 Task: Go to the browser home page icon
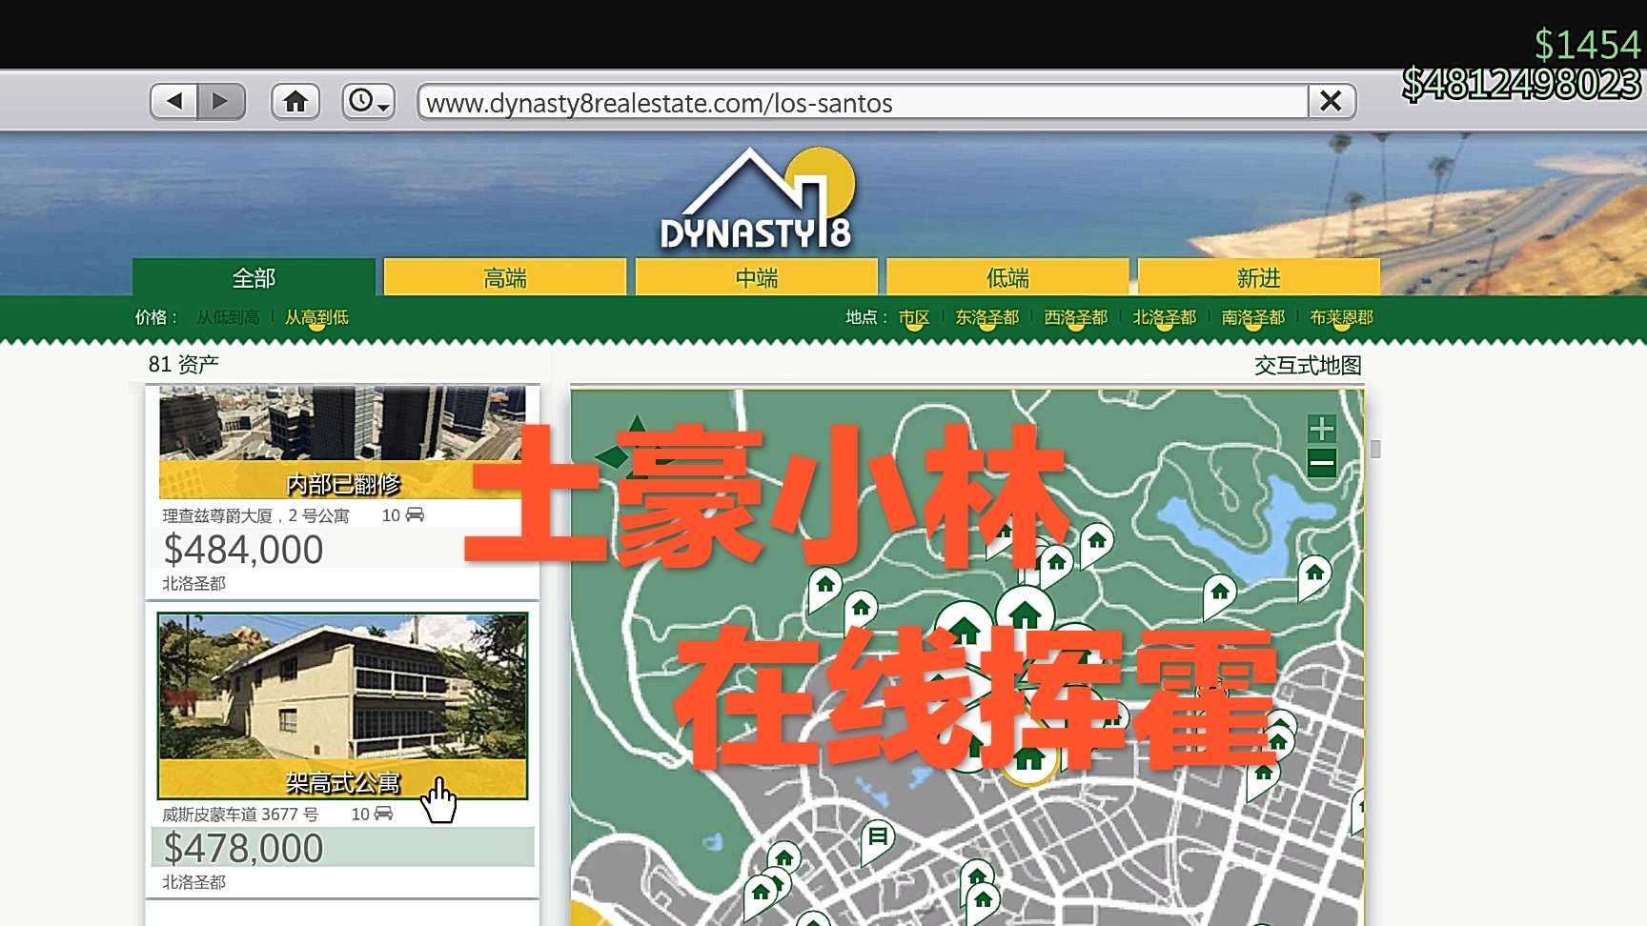(295, 101)
